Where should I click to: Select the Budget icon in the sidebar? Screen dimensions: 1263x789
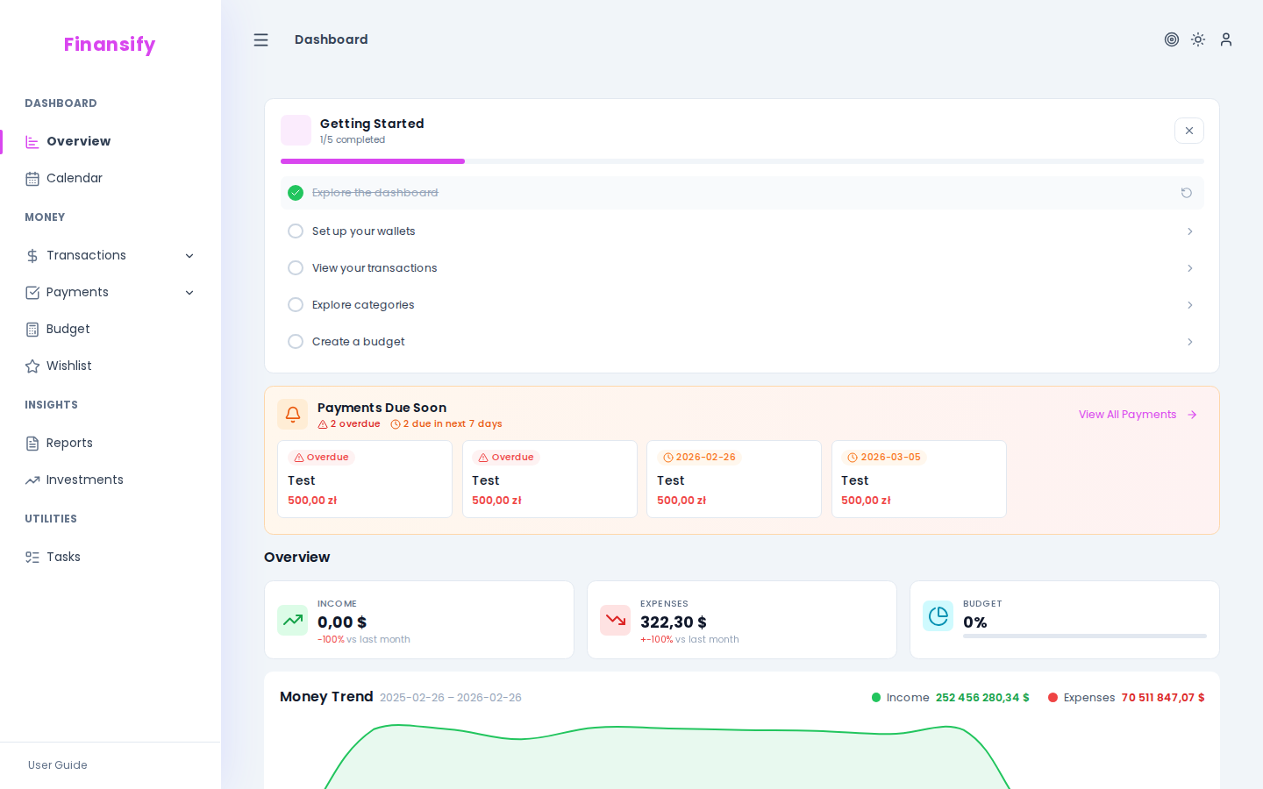[x=32, y=329]
